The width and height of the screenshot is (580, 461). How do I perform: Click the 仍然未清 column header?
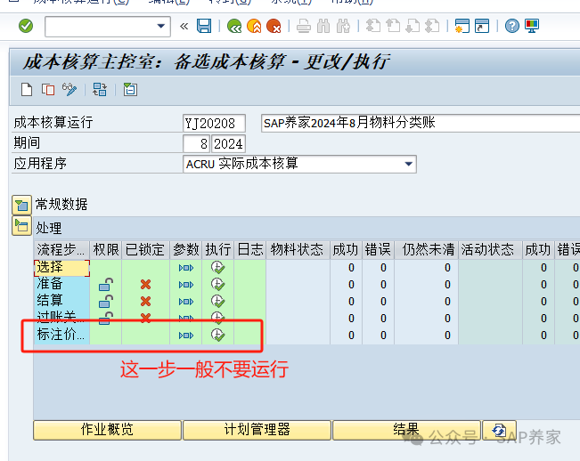tap(427, 250)
